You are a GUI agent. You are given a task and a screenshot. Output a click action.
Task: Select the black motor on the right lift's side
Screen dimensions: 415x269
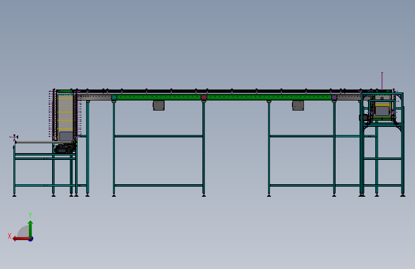tap(364, 118)
